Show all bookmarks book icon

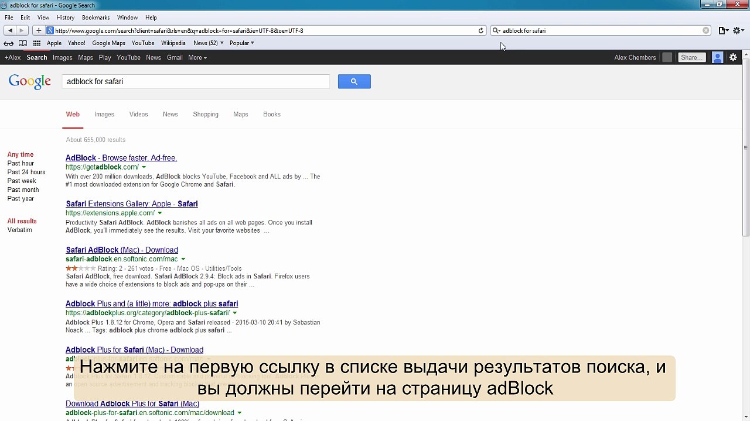click(x=23, y=43)
